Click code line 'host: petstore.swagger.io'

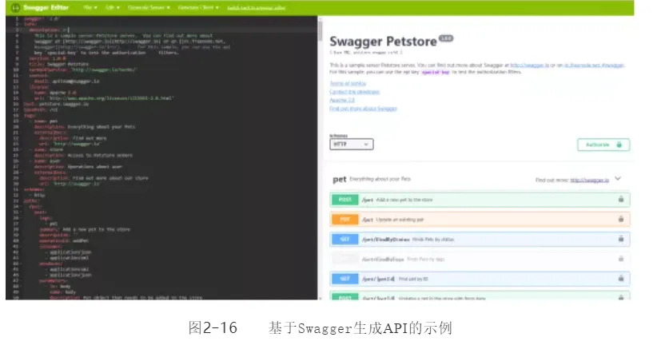pos(56,104)
